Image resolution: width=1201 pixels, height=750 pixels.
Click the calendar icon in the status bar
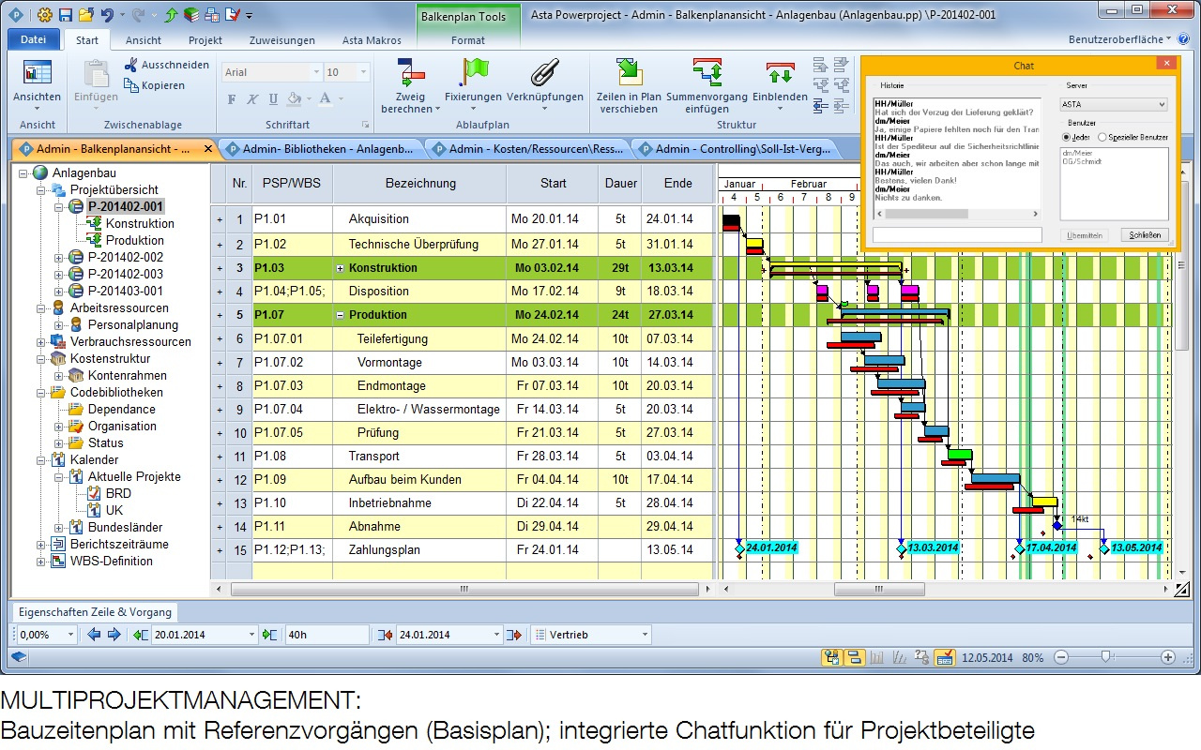click(x=944, y=657)
